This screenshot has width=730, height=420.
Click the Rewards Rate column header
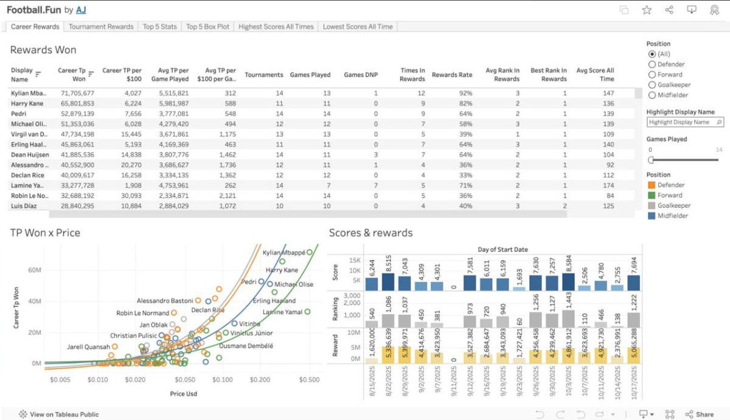pos(452,75)
